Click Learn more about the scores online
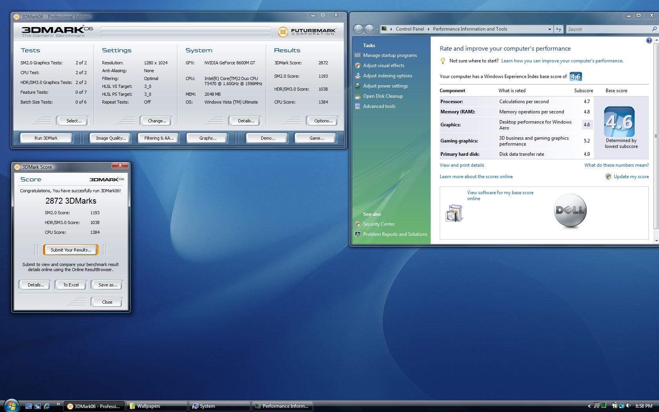Screen dimensions: 659x412 coord(476,177)
